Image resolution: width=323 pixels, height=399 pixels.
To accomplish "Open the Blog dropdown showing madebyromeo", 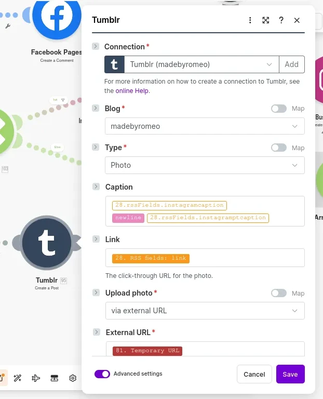I will (x=205, y=126).
